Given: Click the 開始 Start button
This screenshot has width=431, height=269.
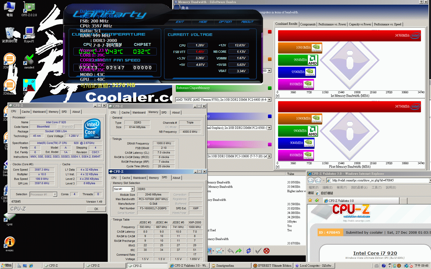Looking at the screenshot, I should pyautogui.click(x=7, y=266).
